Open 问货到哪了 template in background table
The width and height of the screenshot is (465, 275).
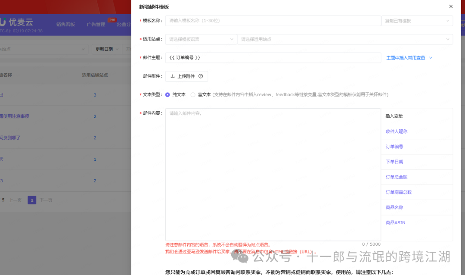tap(10, 138)
